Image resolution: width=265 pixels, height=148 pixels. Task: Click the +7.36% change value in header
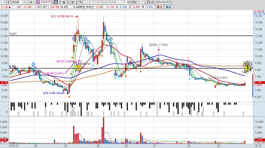[x=28, y=7]
